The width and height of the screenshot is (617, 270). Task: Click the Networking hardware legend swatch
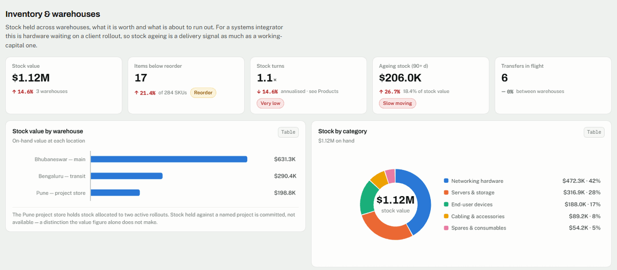tap(446, 181)
